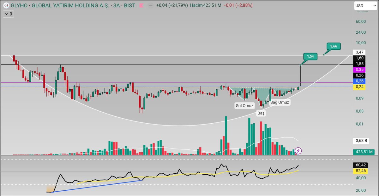This screenshot has width=379, height=196.
Task: Click the magenta 0,35 price axis label
Action: (x=360, y=70)
